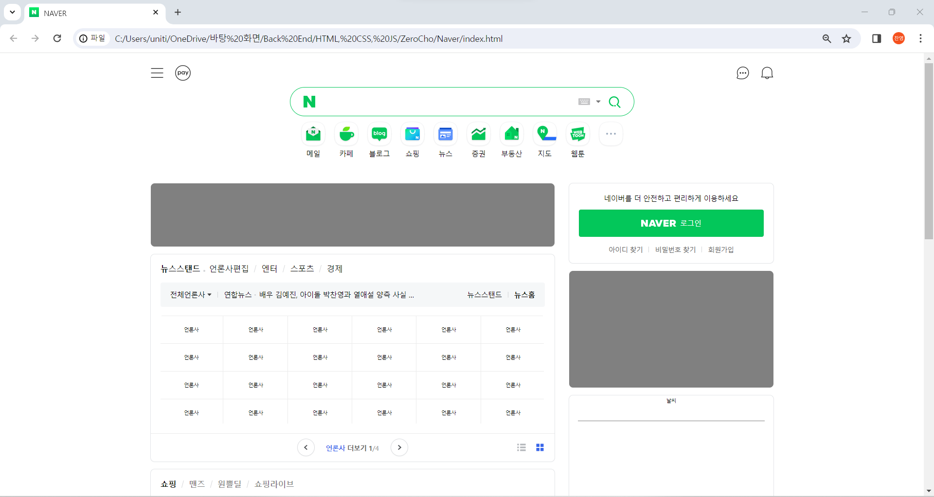Select the 뉴스스탠드 tab

(180, 268)
